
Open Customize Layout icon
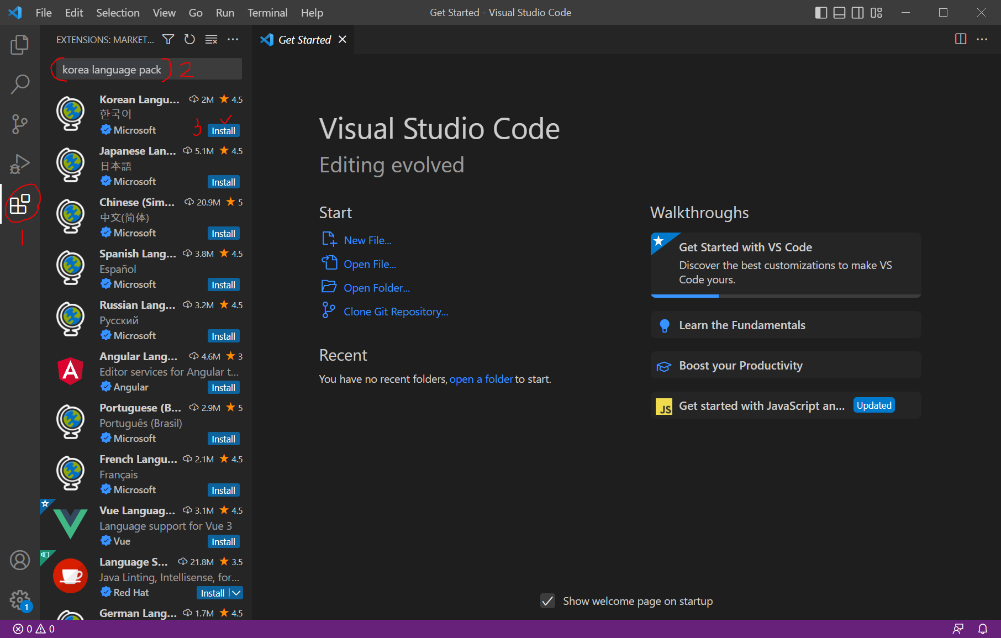876,13
